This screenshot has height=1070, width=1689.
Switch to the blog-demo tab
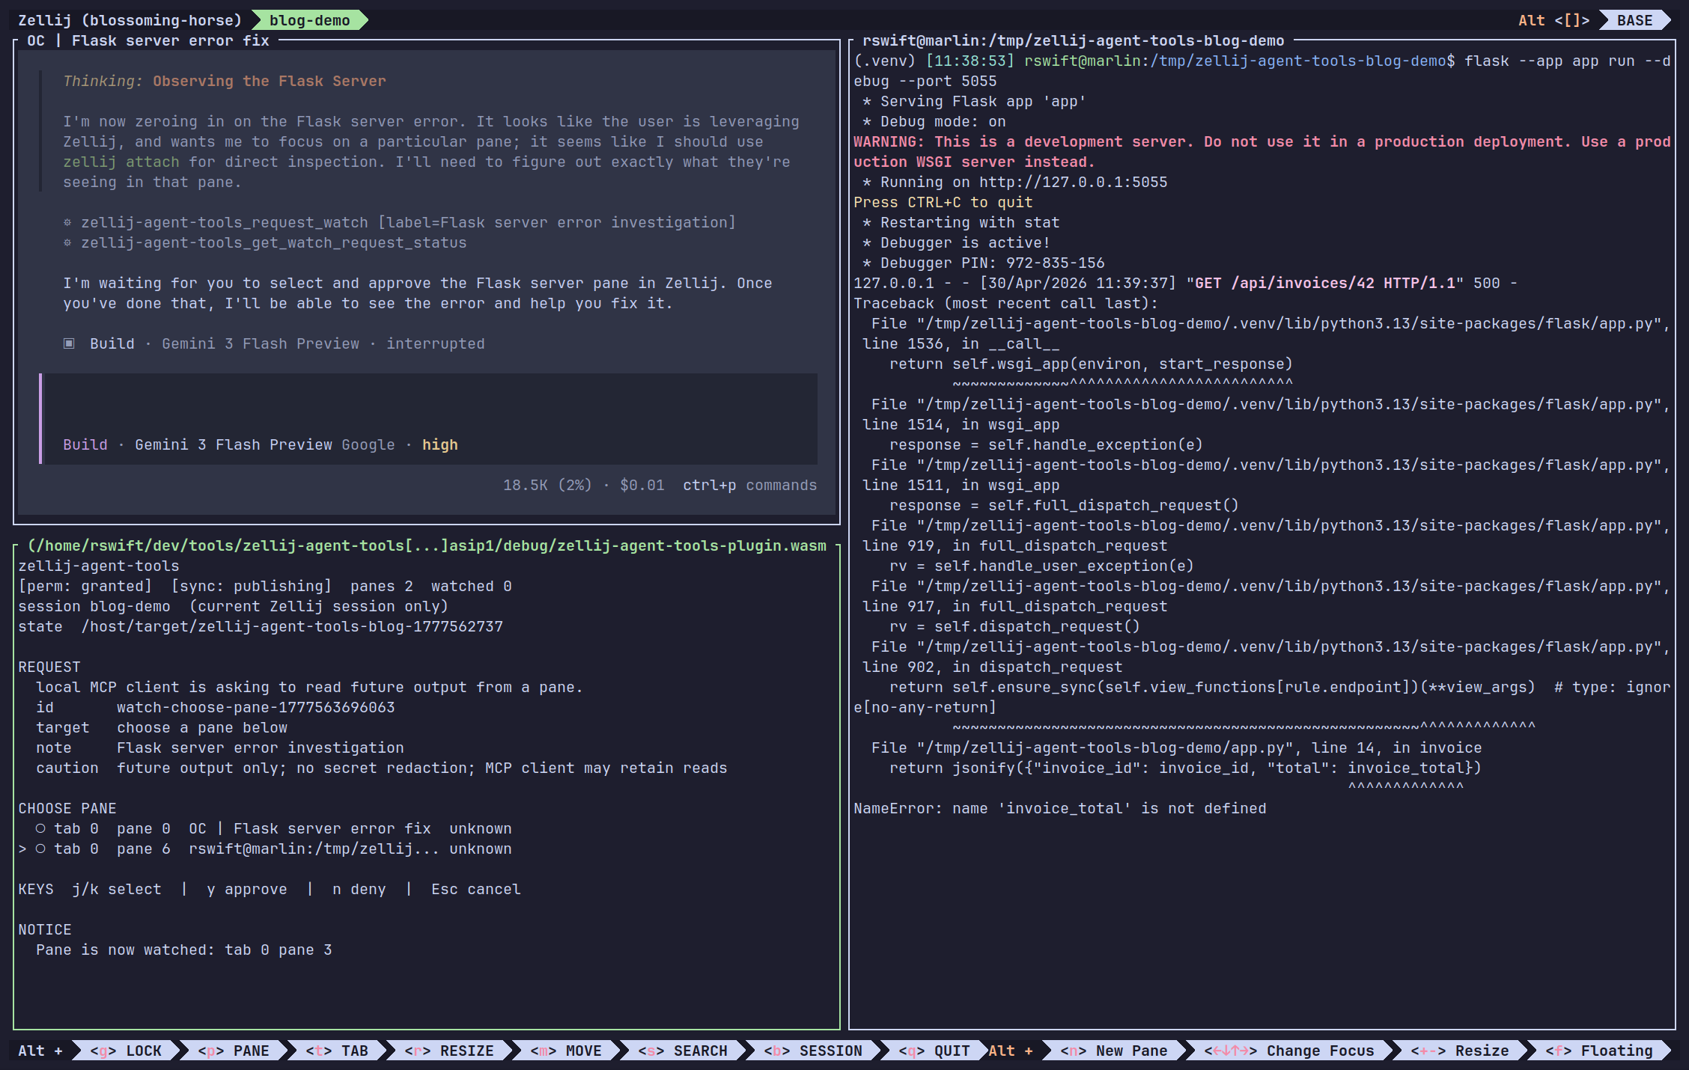pos(309,20)
